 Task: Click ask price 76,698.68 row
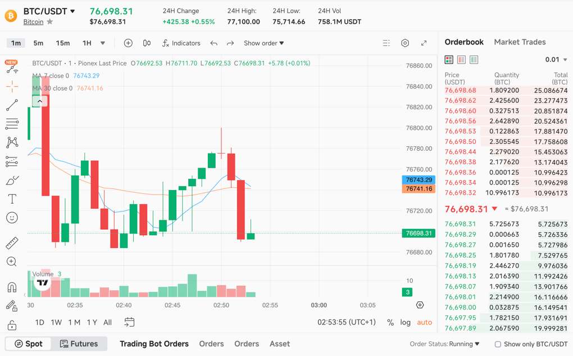[506, 91]
